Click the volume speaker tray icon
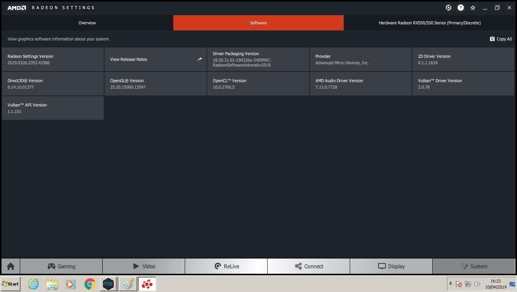The width and height of the screenshot is (517, 292). coord(477,284)
